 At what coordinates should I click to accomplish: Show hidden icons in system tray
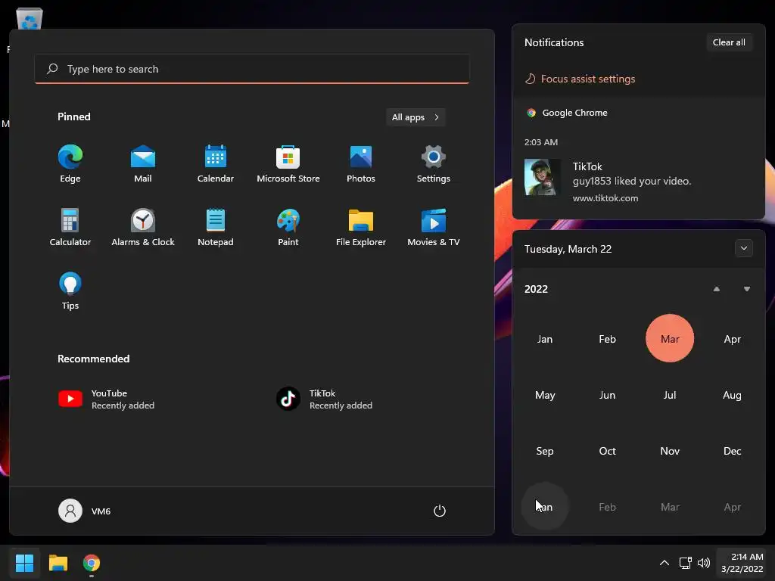[x=665, y=563]
